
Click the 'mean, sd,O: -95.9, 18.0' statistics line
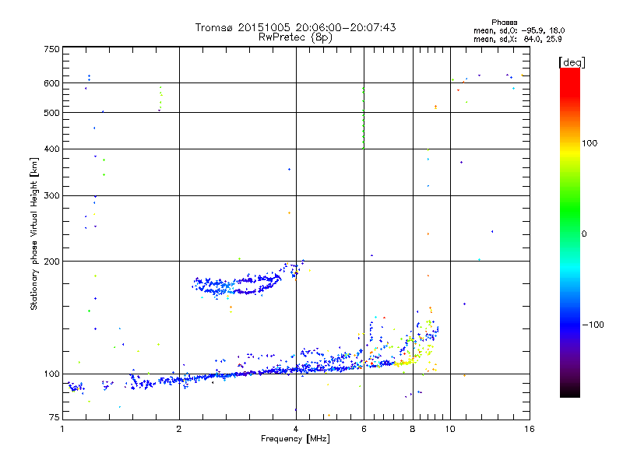click(519, 30)
